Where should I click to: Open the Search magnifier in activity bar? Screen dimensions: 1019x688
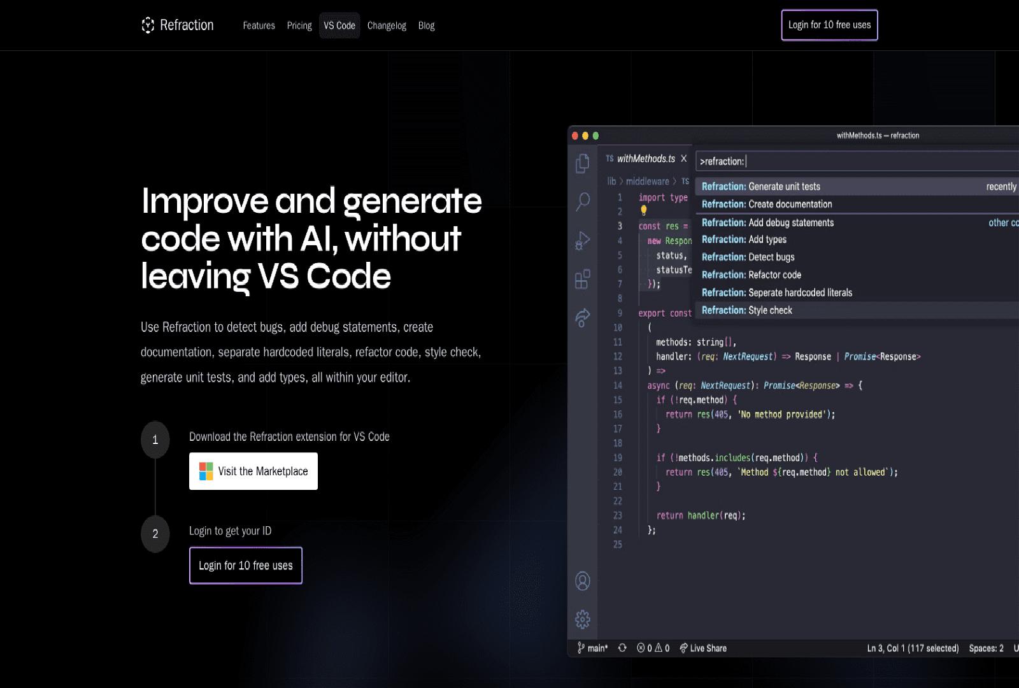(x=582, y=202)
